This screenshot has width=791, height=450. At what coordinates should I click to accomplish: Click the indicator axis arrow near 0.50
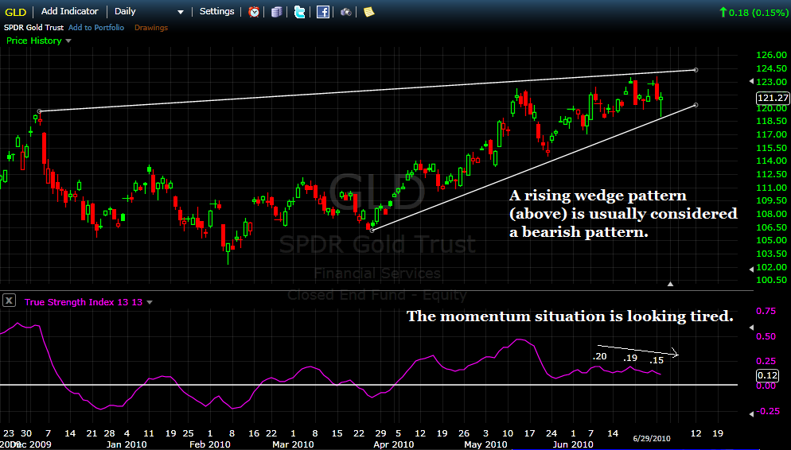752,328
